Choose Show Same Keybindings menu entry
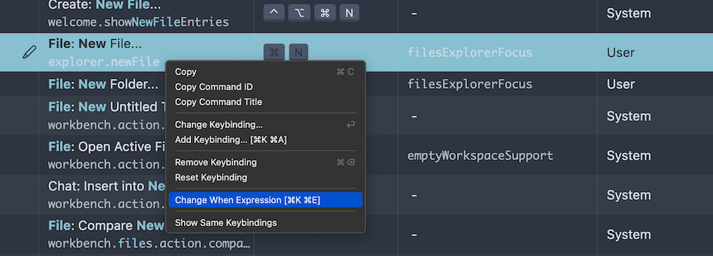This screenshot has height=256, width=713. [265, 223]
